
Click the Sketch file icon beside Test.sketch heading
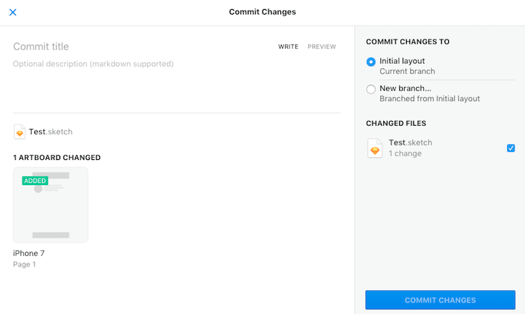[x=20, y=132]
